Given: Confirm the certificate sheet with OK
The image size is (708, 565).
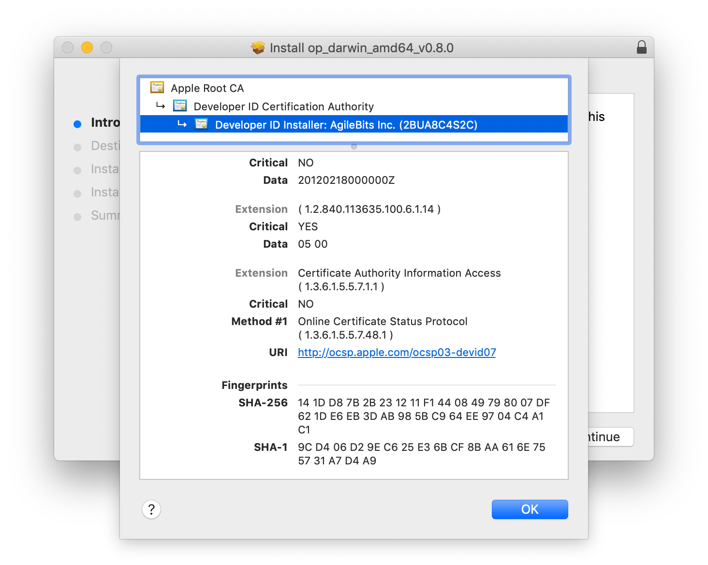Looking at the screenshot, I should (x=530, y=509).
